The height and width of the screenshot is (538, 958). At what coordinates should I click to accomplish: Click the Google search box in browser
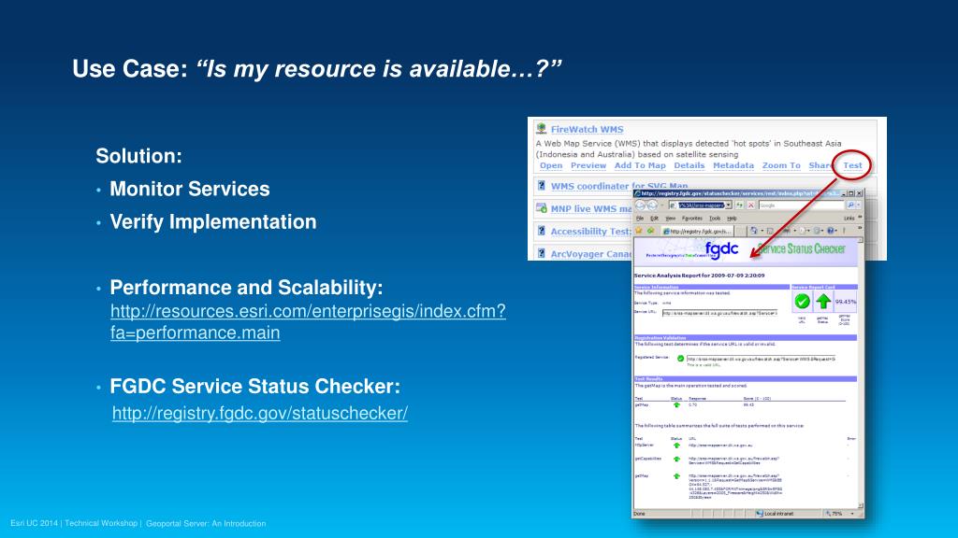801,205
